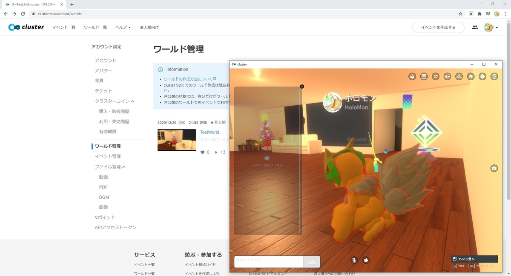Open 動画 under file management
Image resolution: width=511 pixels, height=276 pixels.
tap(103, 177)
